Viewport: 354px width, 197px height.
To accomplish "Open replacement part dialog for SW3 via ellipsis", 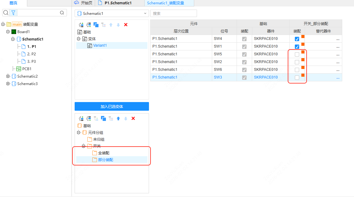I will tap(338, 78).
